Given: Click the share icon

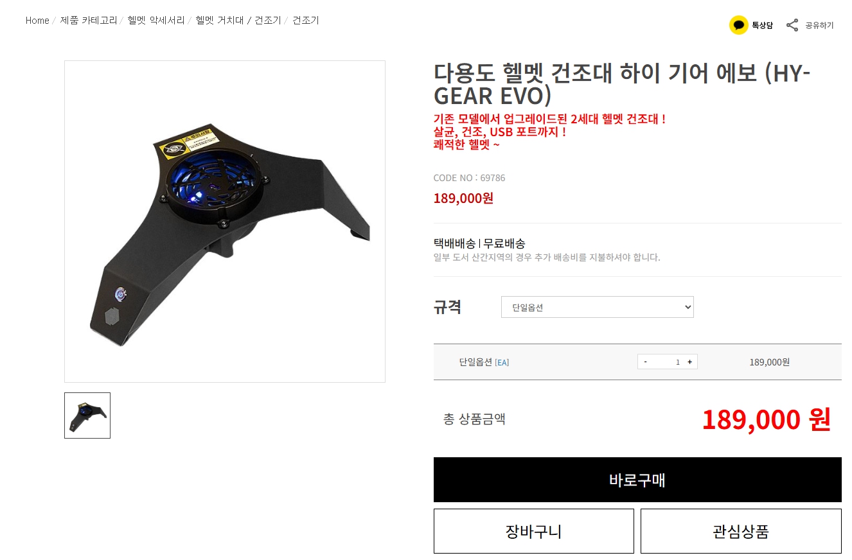Looking at the screenshot, I should click(792, 25).
